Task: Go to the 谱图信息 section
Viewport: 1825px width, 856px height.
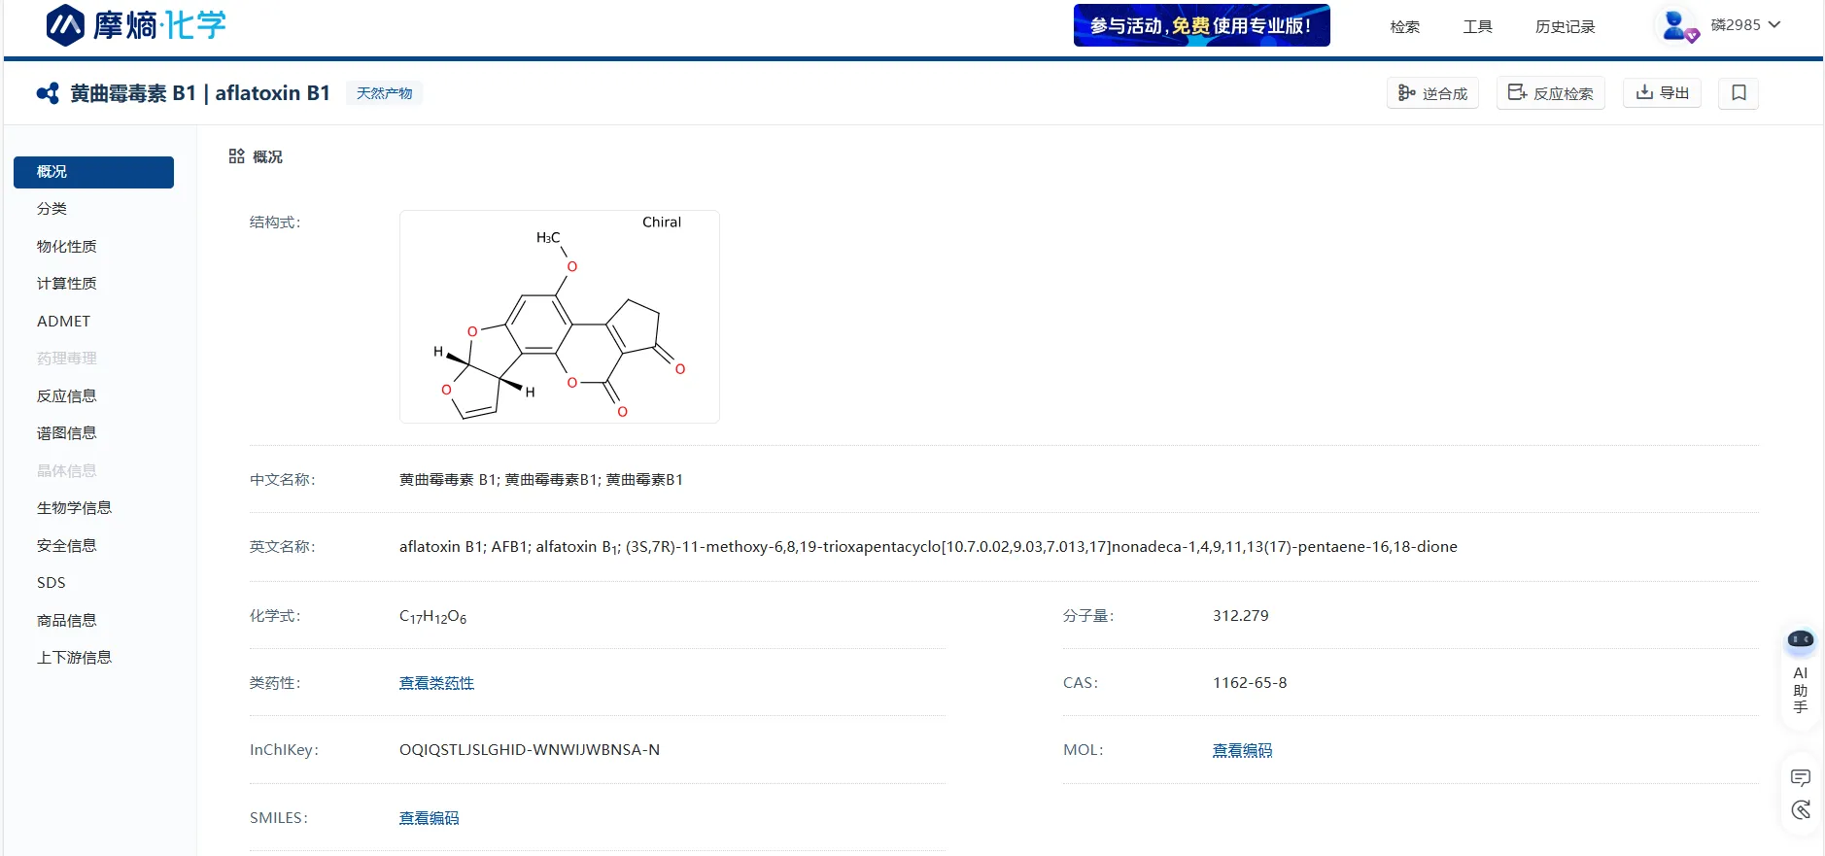Action: 66,433
